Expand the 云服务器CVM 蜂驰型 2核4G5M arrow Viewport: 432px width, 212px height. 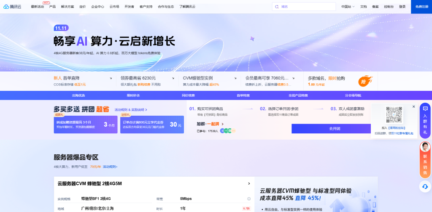(x=249, y=183)
